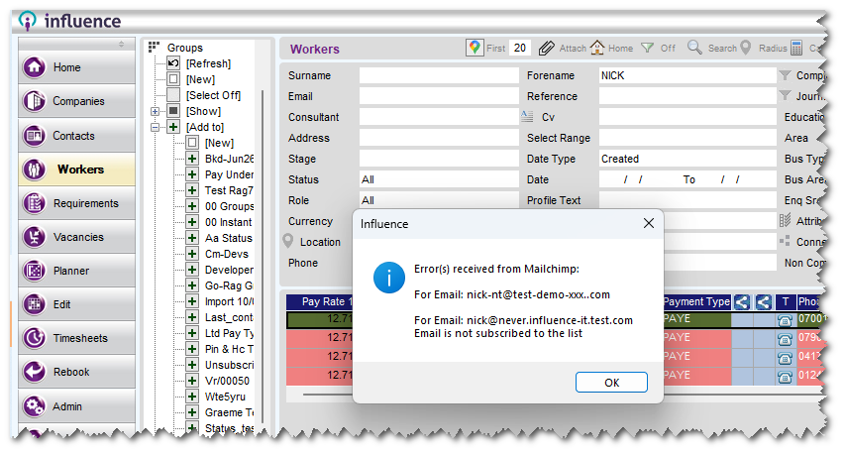Viewport: 845px width, 455px height.
Task: Collapse the [Add to] tree node
Action: [x=156, y=127]
